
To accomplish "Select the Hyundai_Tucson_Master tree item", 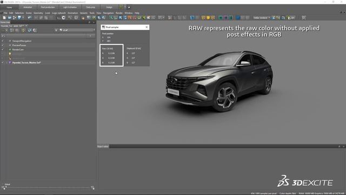I will click(26, 63).
